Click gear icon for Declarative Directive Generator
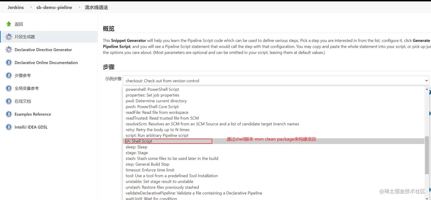The height and width of the screenshot is (200, 431). pos(9,49)
